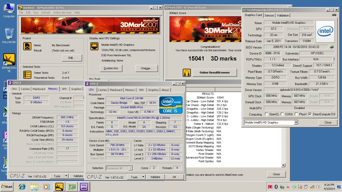Click the Intel logo in GPU-Z
Image resolution: width=342 pixels, height=192 pixels.
(325, 32)
